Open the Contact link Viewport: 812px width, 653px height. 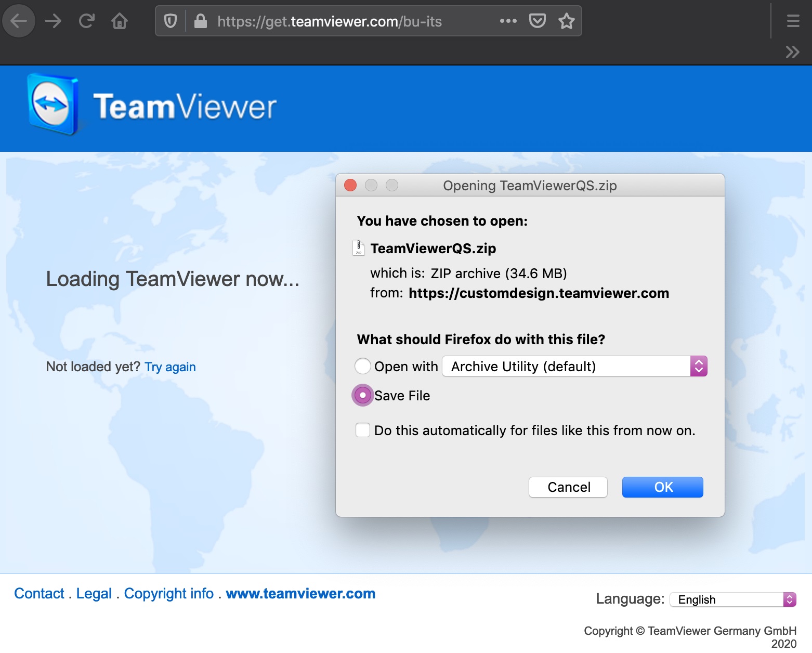[x=39, y=593]
